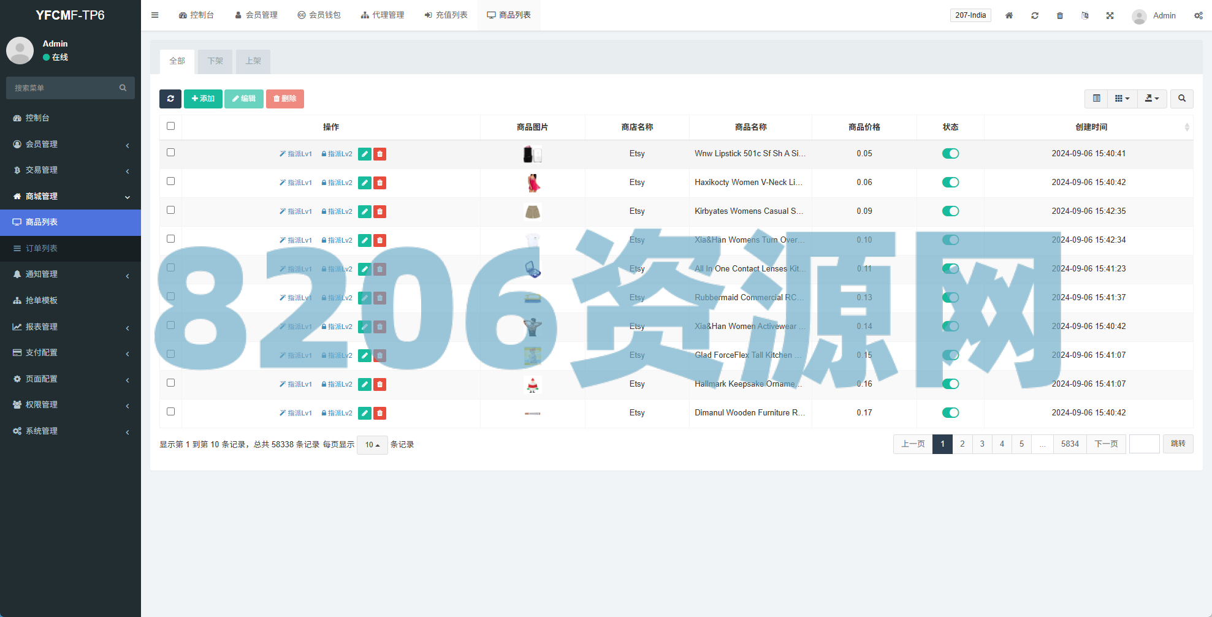1212x617 pixels.
Task: Check the select-all checkbox in table header
Action: pyautogui.click(x=170, y=126)
